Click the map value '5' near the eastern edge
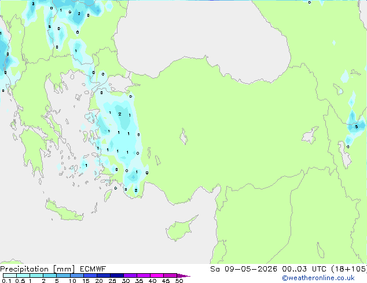This screenshot has height=283, width=367. 357,127
